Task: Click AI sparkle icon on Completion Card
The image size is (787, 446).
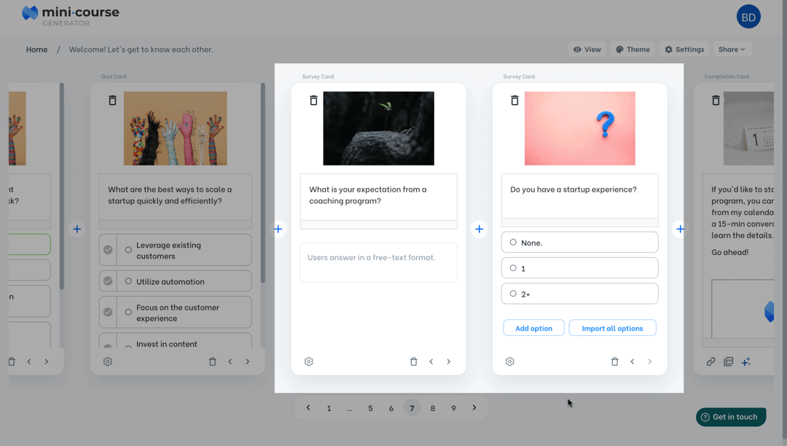Action: [x=746, y=361]
